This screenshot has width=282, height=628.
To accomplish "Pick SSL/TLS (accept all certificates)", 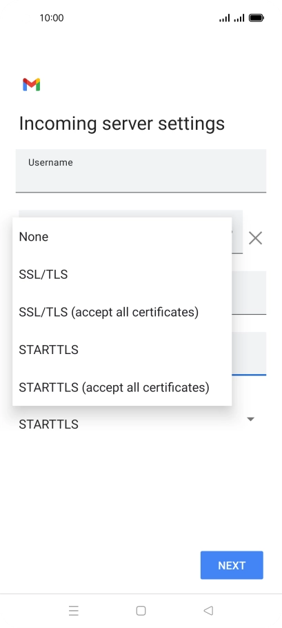I will click(x=122, y=312).
